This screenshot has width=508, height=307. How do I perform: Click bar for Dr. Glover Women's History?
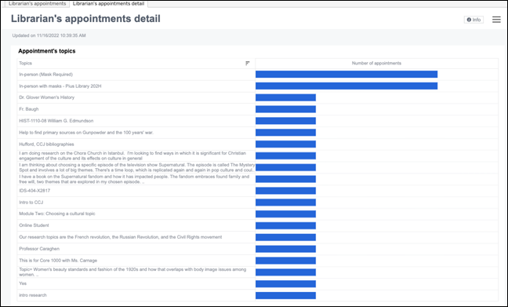(285, 97)
